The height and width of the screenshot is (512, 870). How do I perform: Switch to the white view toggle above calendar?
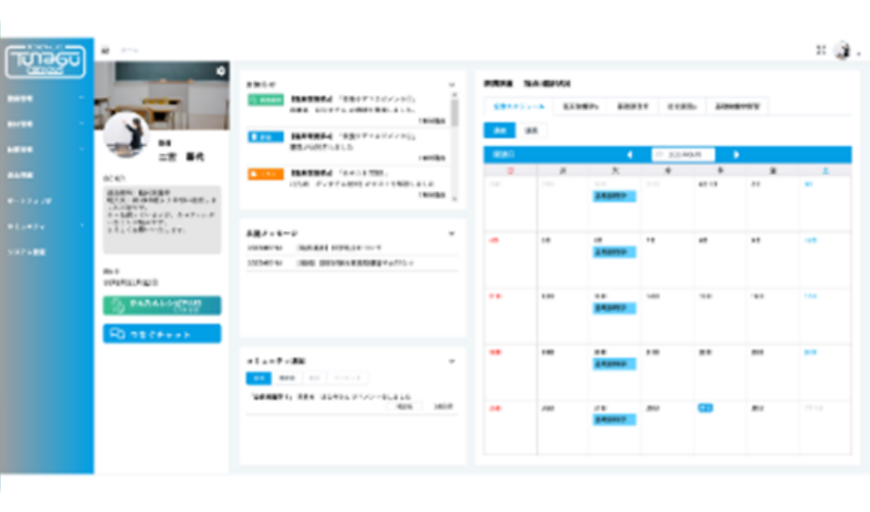pyautogui.click(x=530, y=130)
